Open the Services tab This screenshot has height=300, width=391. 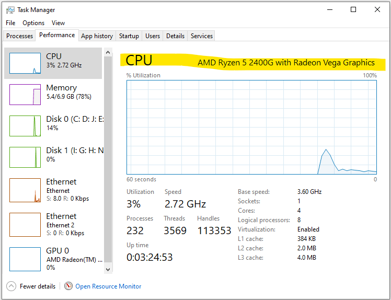coord(201,36)
